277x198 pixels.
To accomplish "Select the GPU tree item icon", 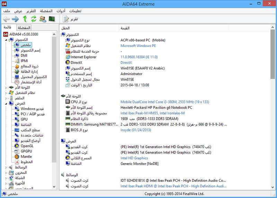I will coord(17,119).
